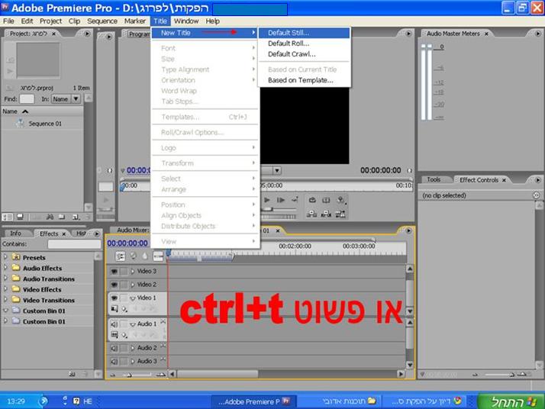Click New Item icon in Project panel

pyautogui.click(x=76, y=217)
